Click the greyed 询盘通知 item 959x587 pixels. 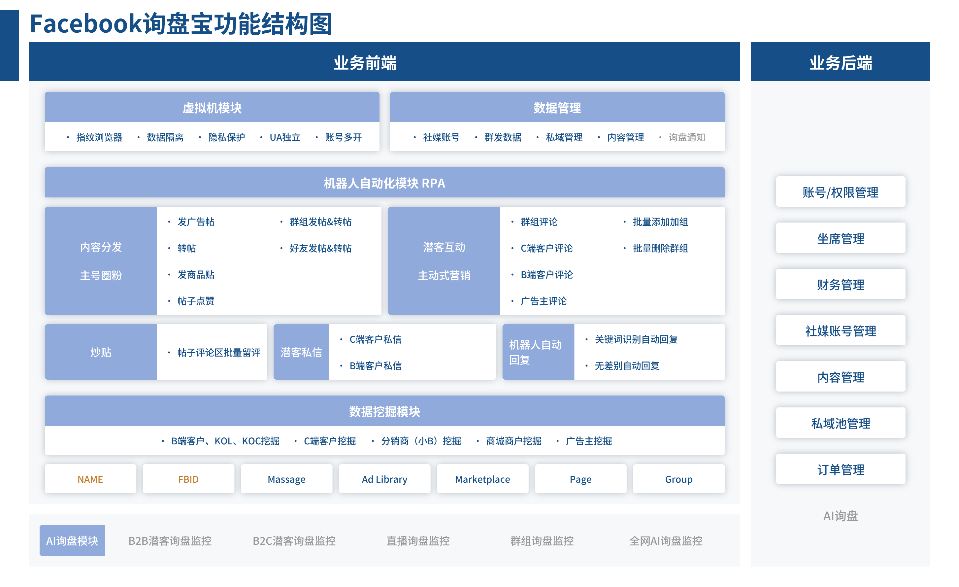click(687, 137)
